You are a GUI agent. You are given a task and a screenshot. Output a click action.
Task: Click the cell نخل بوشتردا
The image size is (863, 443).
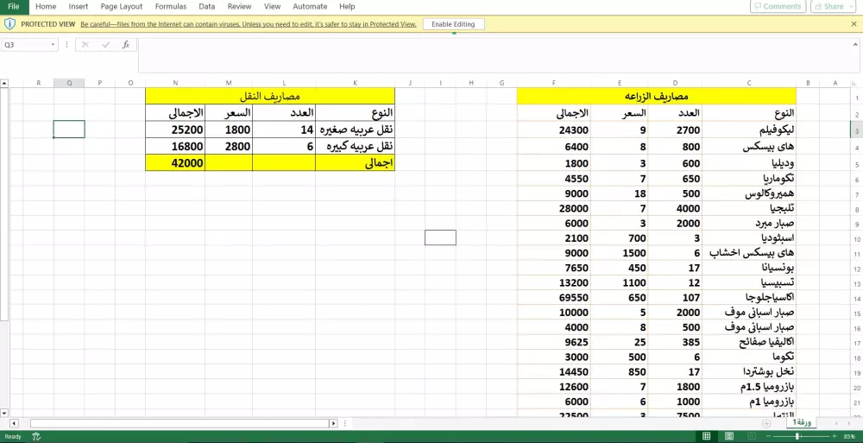(749, 372)
